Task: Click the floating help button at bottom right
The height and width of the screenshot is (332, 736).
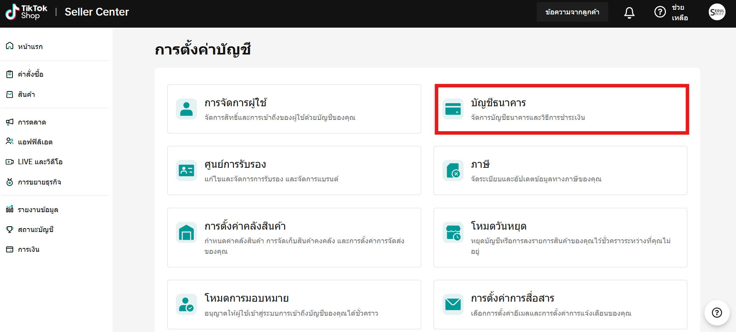Action: click(x=717, y=313)
